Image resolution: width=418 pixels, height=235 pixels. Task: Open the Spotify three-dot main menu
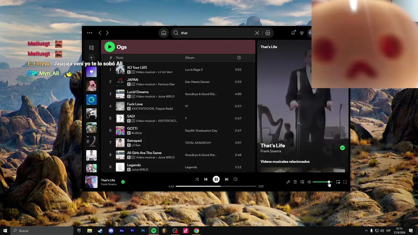pos(90,33)
